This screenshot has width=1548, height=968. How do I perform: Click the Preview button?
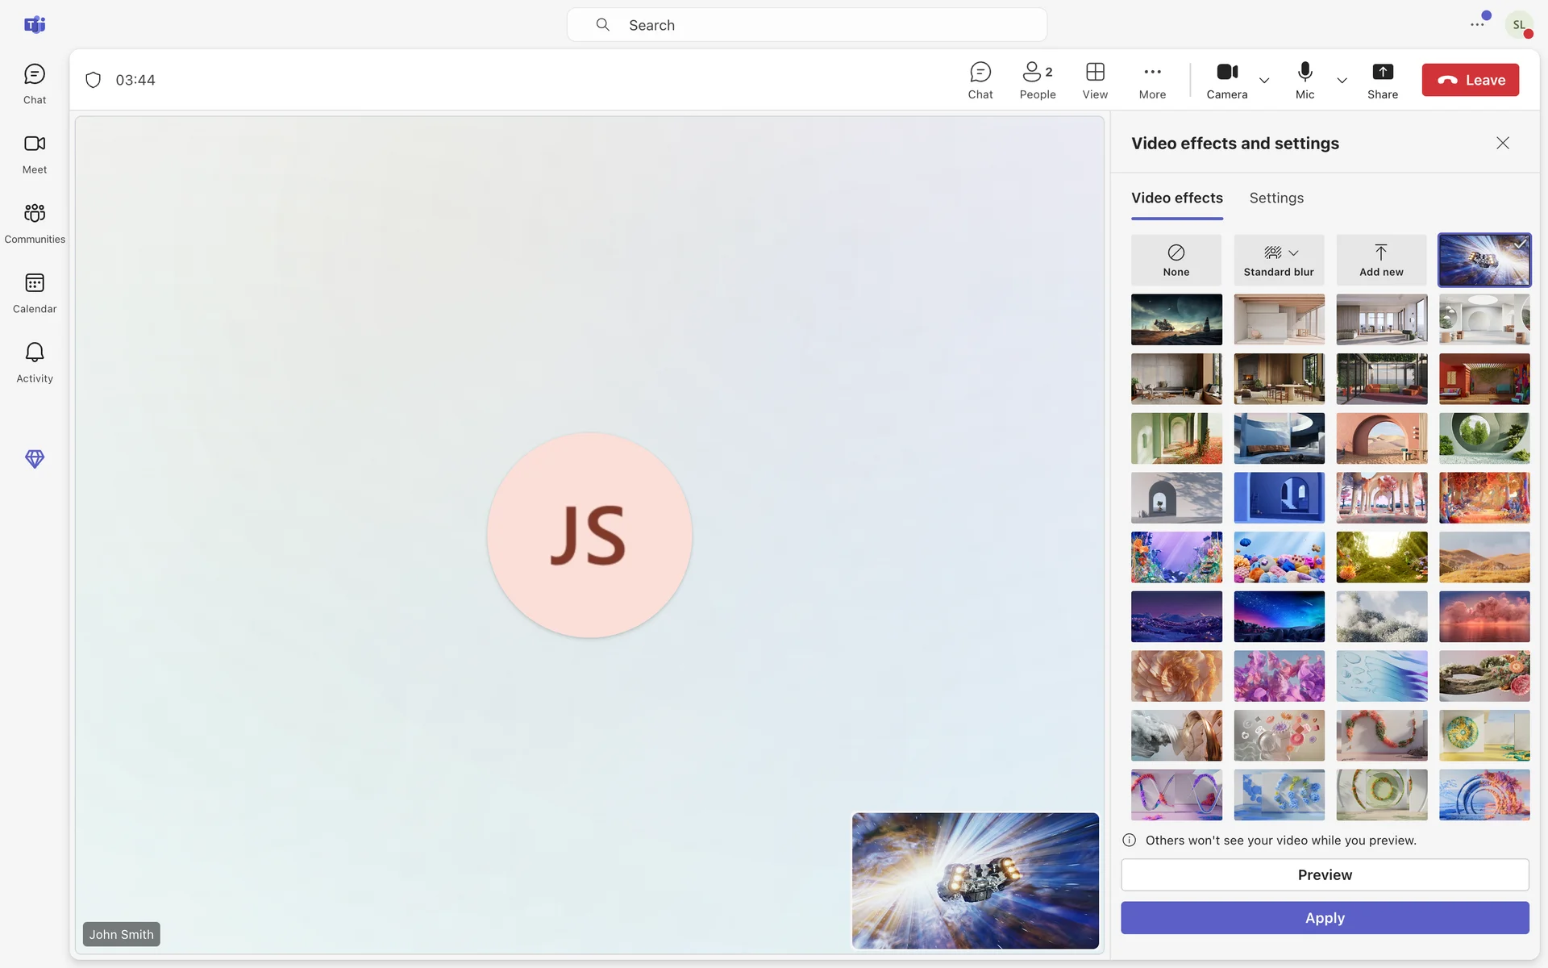[x=1324, y=875]
